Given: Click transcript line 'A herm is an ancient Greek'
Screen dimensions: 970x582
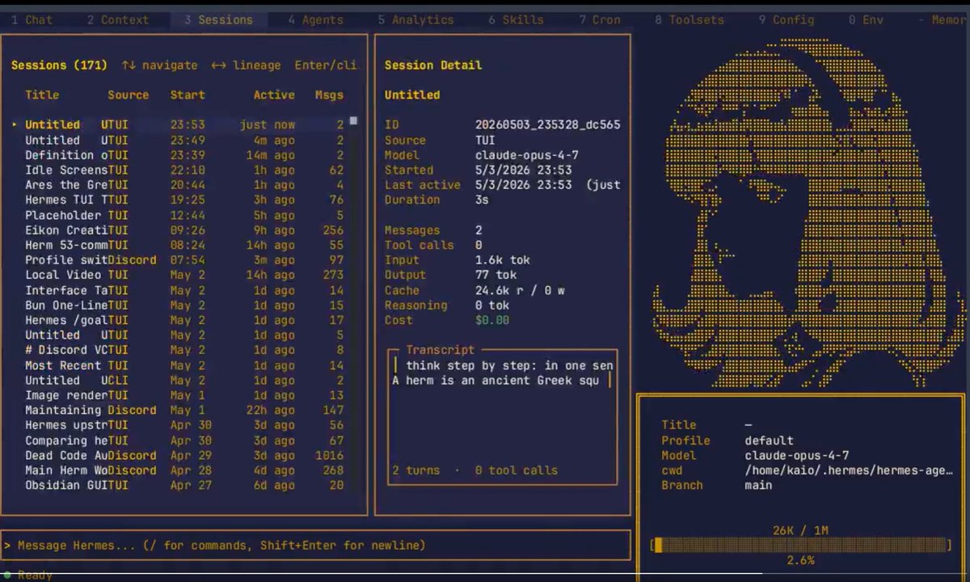Looking at the screenshot, I should (x=496, y=380).
